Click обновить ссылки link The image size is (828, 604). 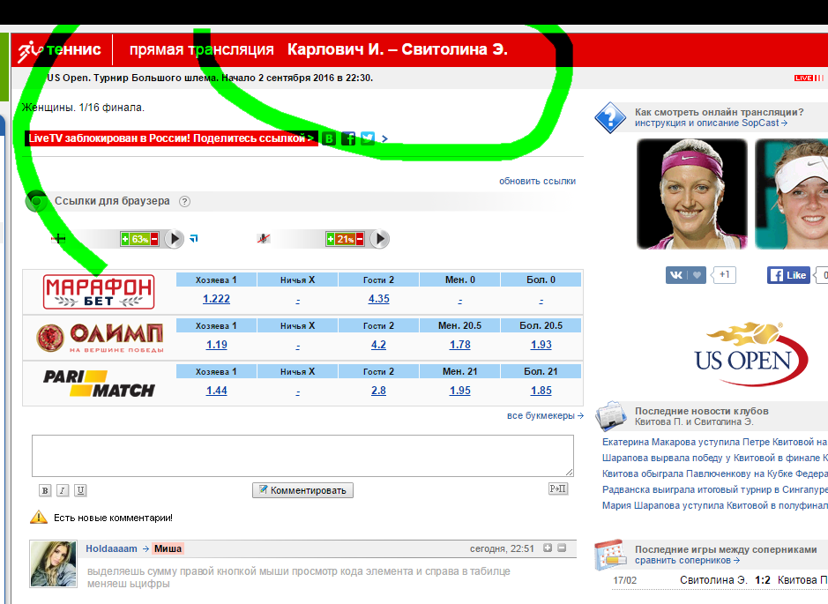537,181
